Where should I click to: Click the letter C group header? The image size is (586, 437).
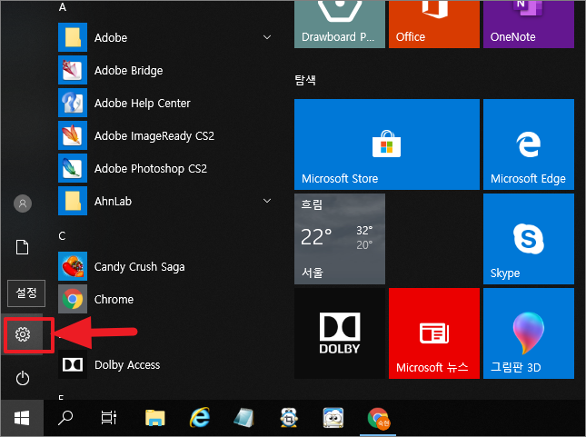(x=62, y=236)
